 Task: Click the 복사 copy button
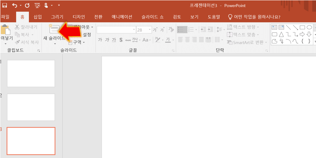point(24,35)
